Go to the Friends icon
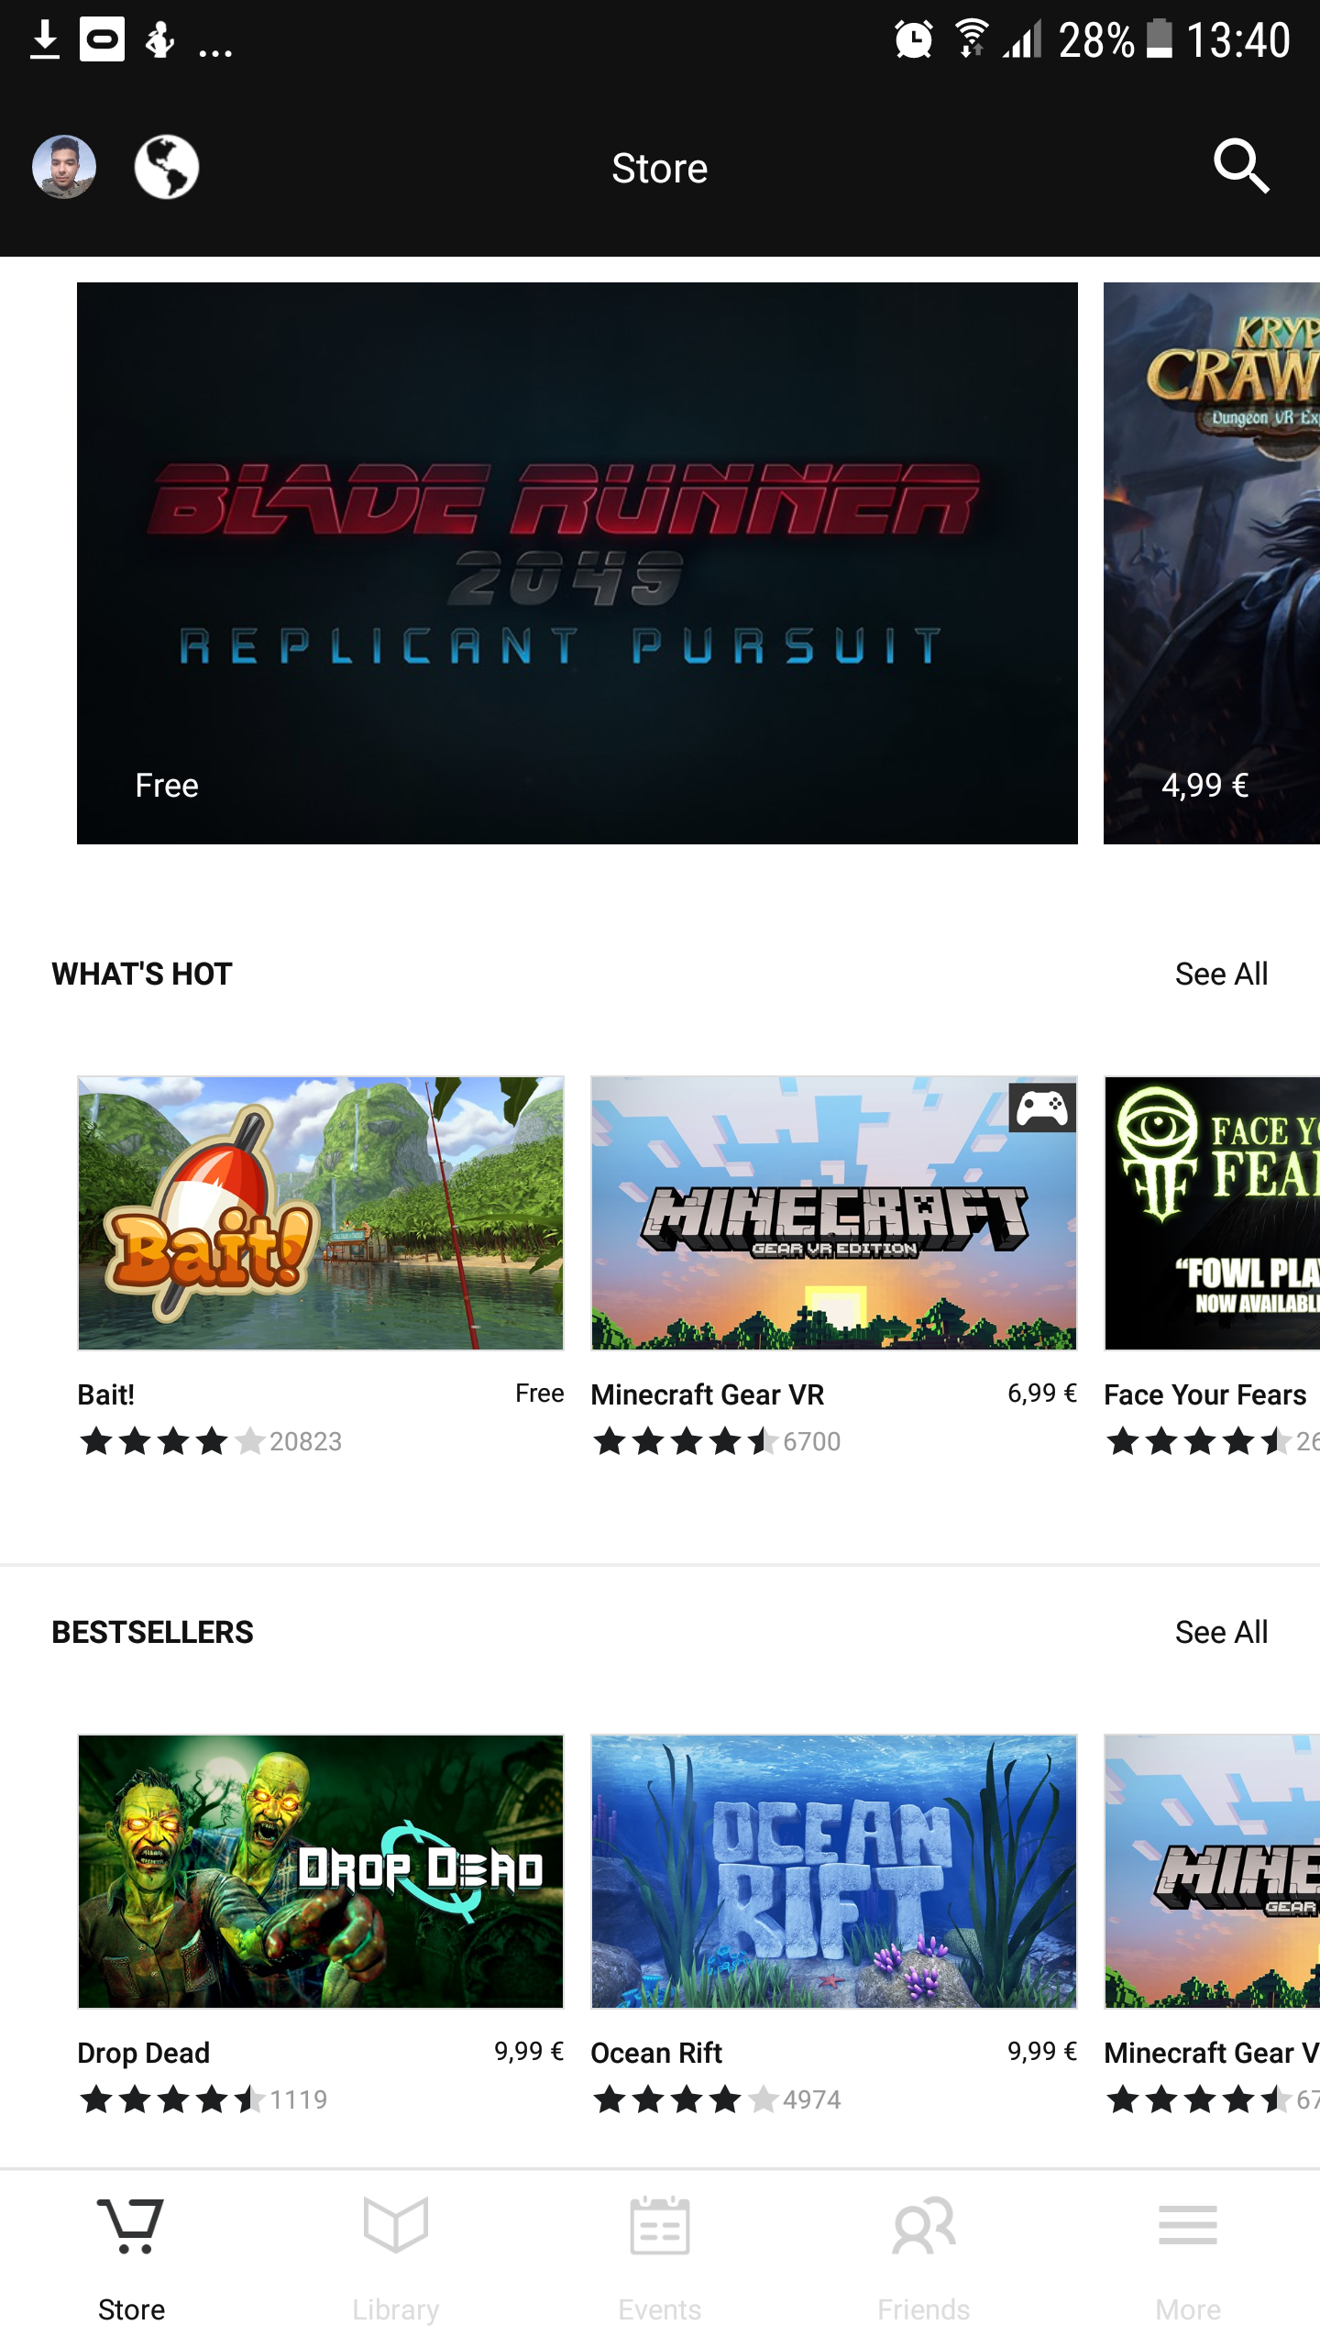Viewport: 1320px width, 2347px height. pyautogui.click(x=924, y=2225)
